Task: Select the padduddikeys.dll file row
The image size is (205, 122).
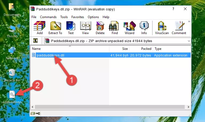Action: [111, 55]
